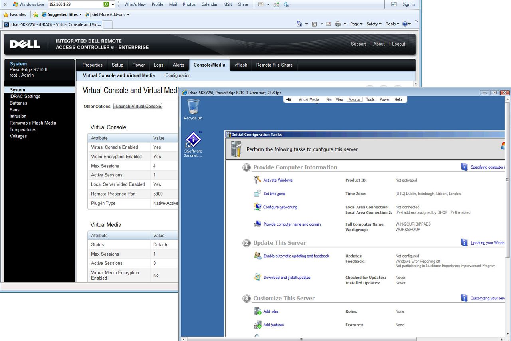Viewport: 511px width, 341px height.
Task: Switch to the Properties tab in iDRAC
Action: [93, 65]
